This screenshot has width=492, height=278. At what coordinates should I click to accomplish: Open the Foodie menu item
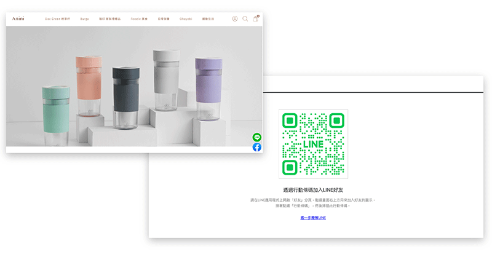(139, 19)
